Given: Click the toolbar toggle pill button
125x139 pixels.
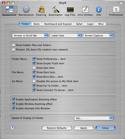Looking at the screenshot, I should 121,3.
